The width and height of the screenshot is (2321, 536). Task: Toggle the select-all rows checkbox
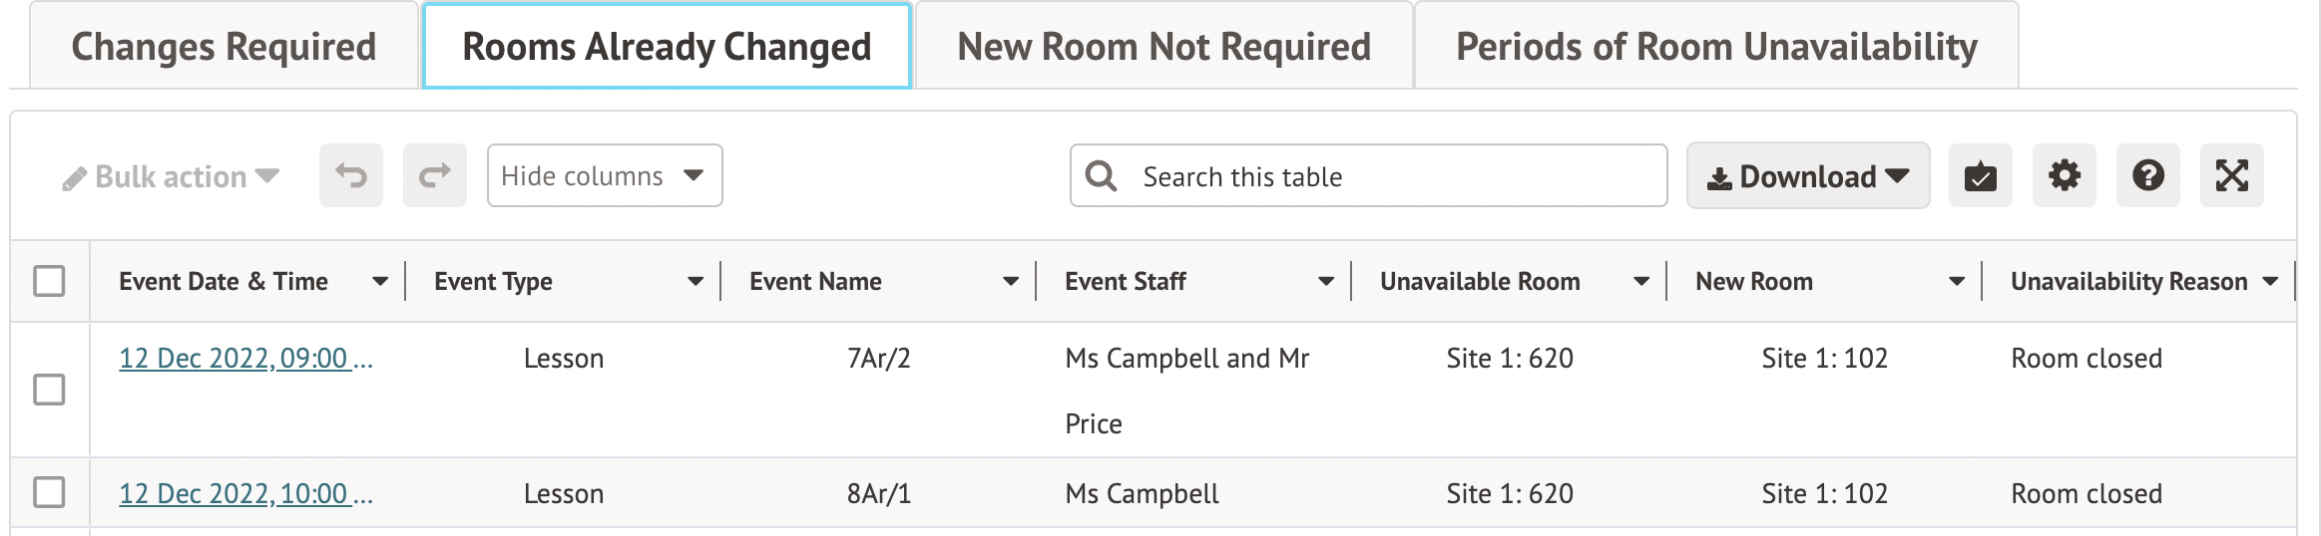[49, 281]
